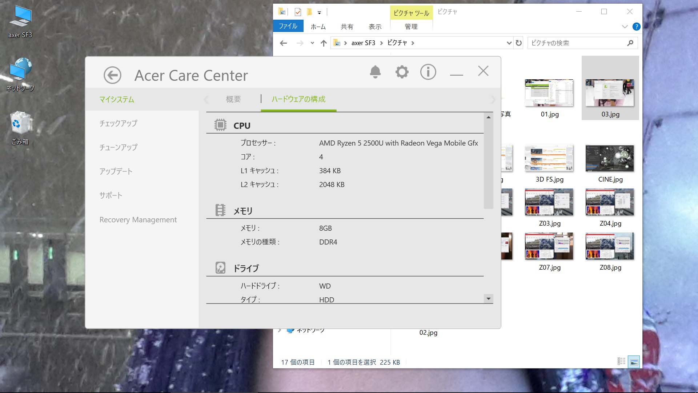The height and width of the screenshot is (393, 698).
Task: Switch Explorer to details view icon
Action: tap(621, 361)
